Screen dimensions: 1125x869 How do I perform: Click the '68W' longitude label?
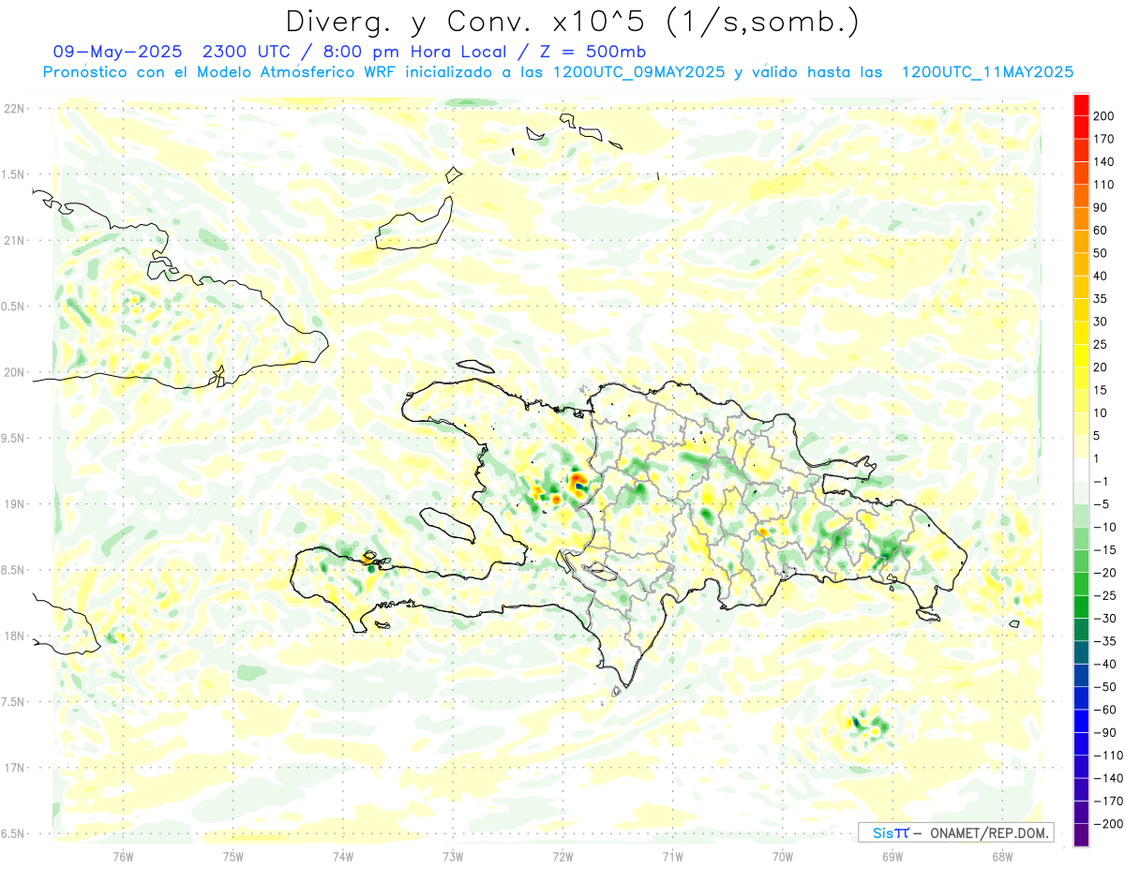pyautogui.click(x=1002, y=856)
